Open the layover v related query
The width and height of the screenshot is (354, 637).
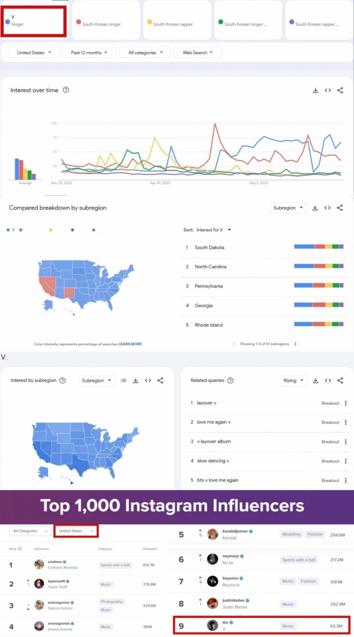pos(207,403)
